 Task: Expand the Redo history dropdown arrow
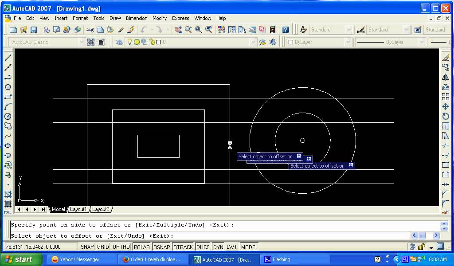click(x=168, y=30)
